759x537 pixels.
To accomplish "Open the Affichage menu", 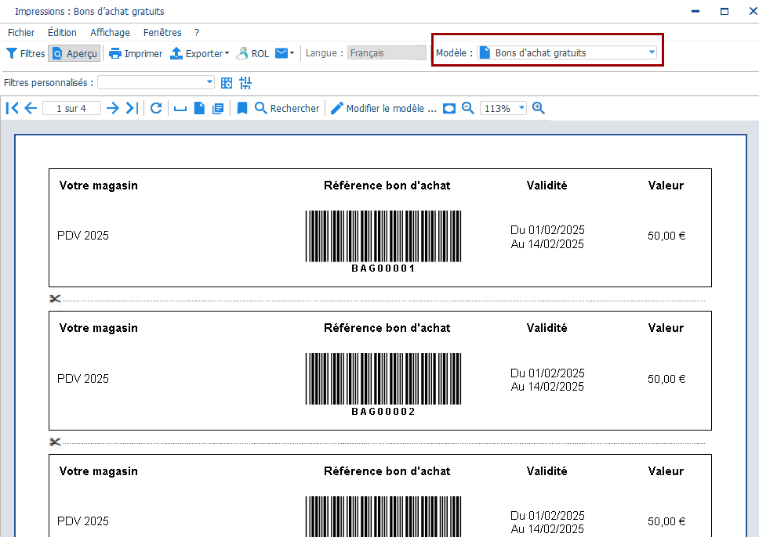I will [x=110, y=32].
